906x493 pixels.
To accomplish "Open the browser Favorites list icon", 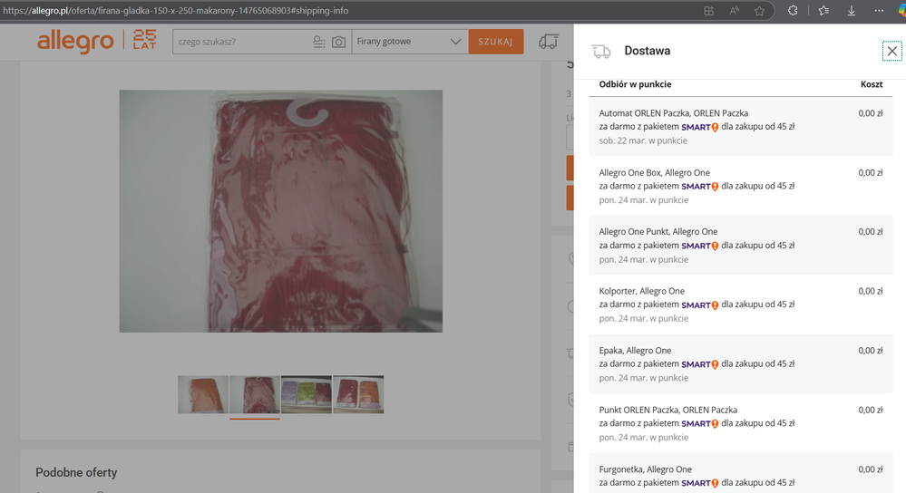I will coord(823,11).
